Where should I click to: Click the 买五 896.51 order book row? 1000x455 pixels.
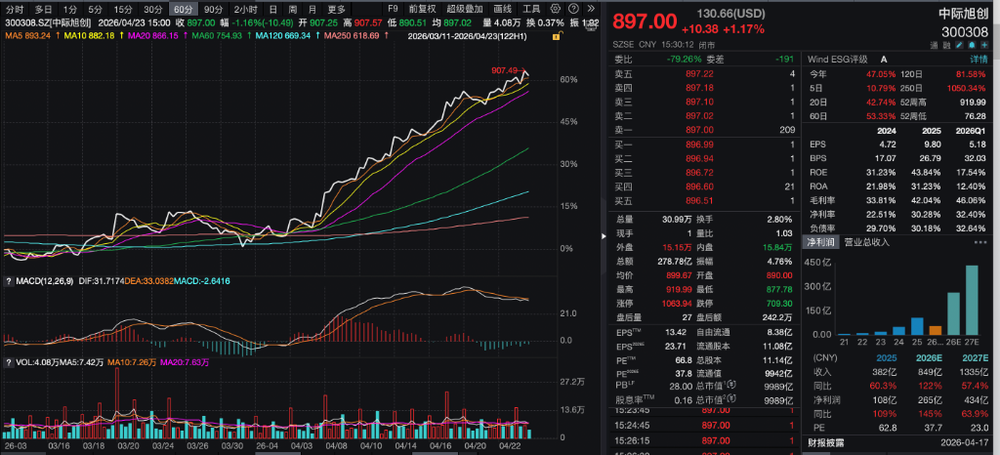704,201
